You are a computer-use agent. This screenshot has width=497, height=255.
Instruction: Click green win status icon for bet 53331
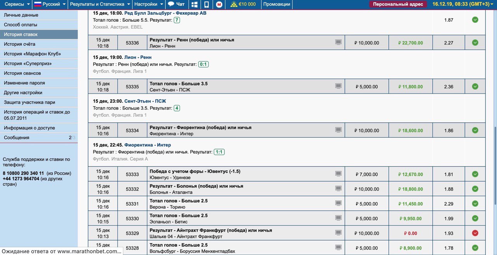[x=475, y=204]
